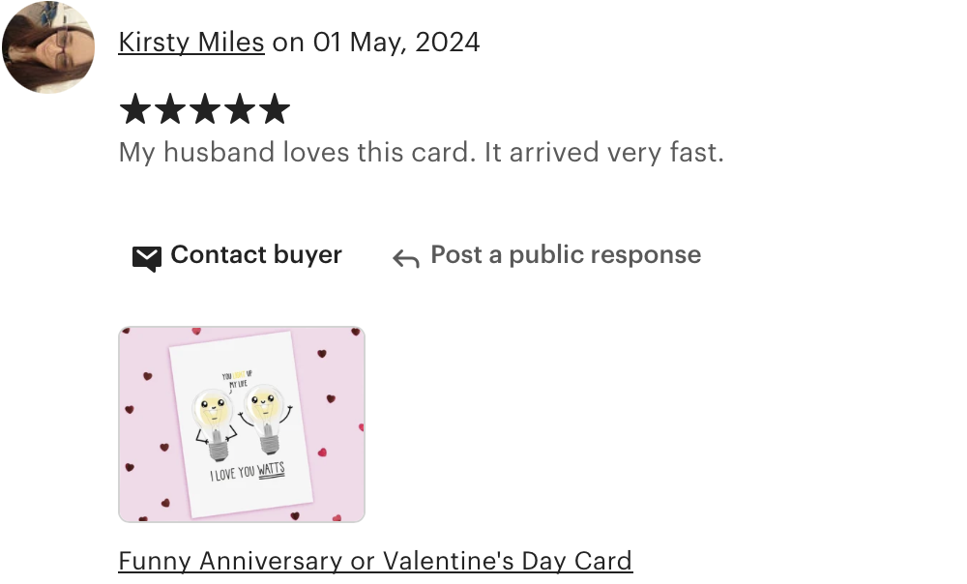Click the review text about husband loving card
967x584 pixels.
[x=421, y=153]
